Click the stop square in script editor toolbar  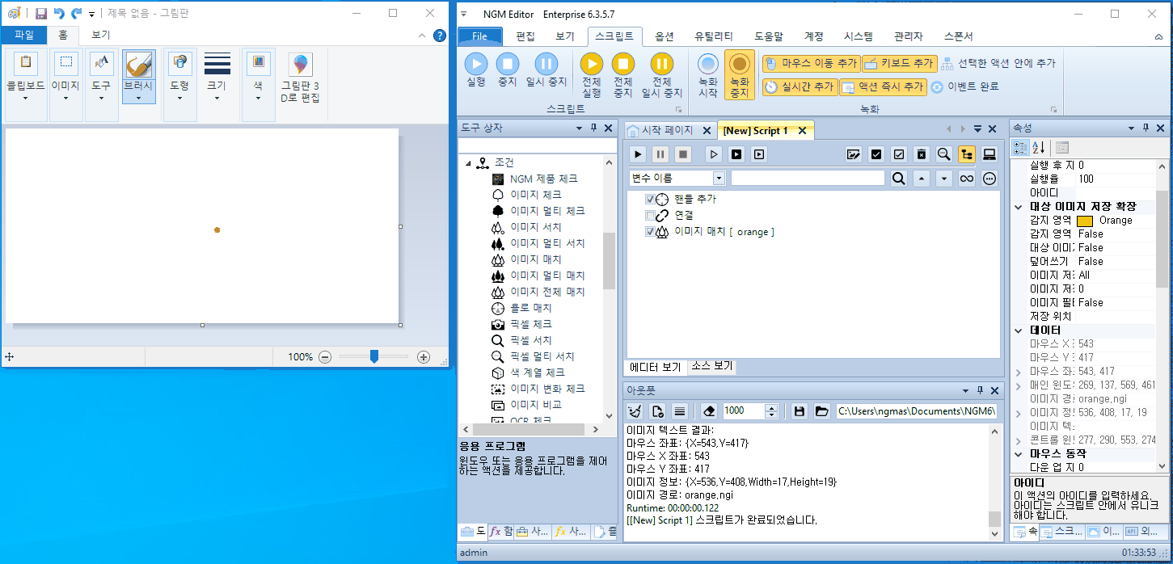pyautogui.click(x=683, y=154)
